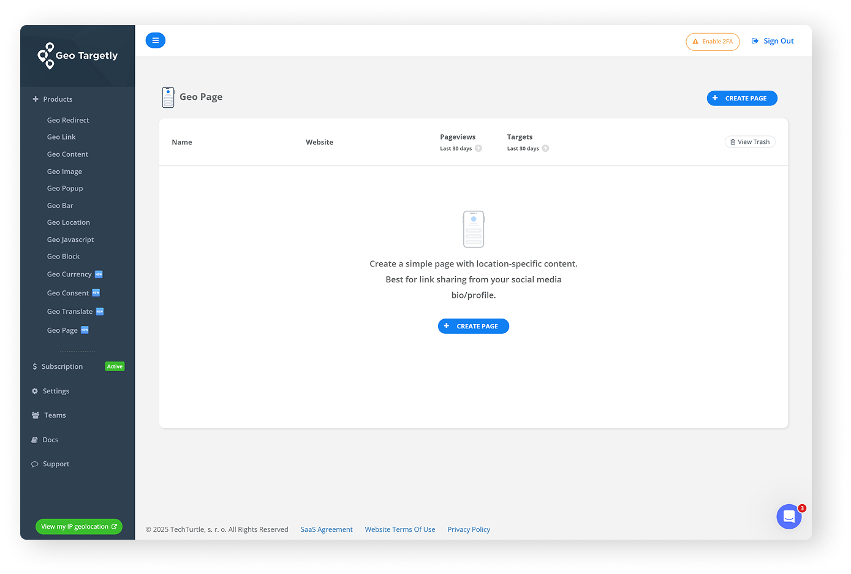Click plus icon in top CREATE PAGE button
Viewport: 851px width, 574px height.
point(716,98)
